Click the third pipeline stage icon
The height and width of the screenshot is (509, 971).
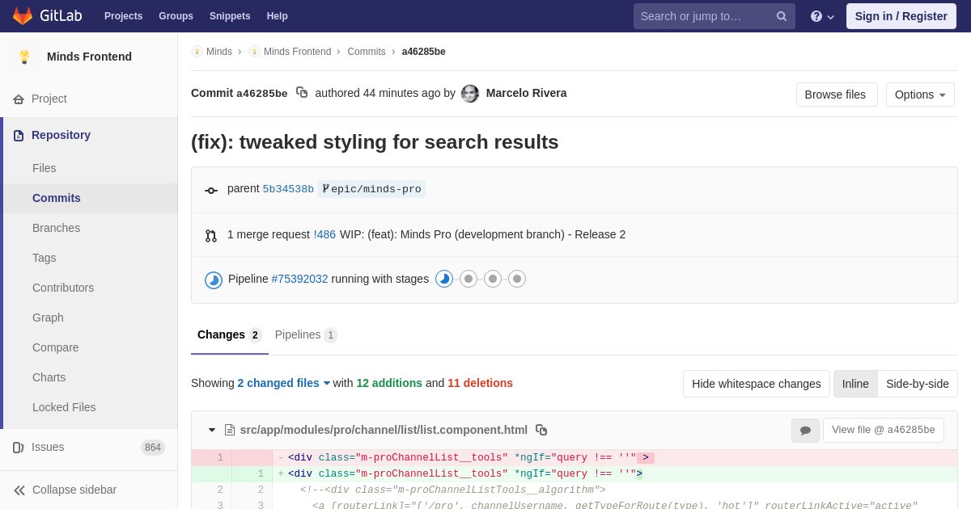pyautogui.click(x=493, y=279)
